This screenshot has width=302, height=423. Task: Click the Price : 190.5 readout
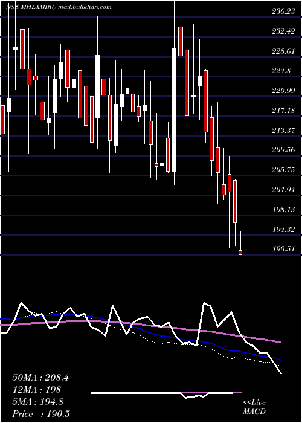(x=40, y=414)
